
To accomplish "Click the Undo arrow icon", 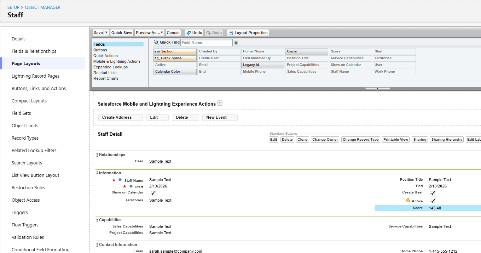I will pyautogui.click(x=189, y=33).
